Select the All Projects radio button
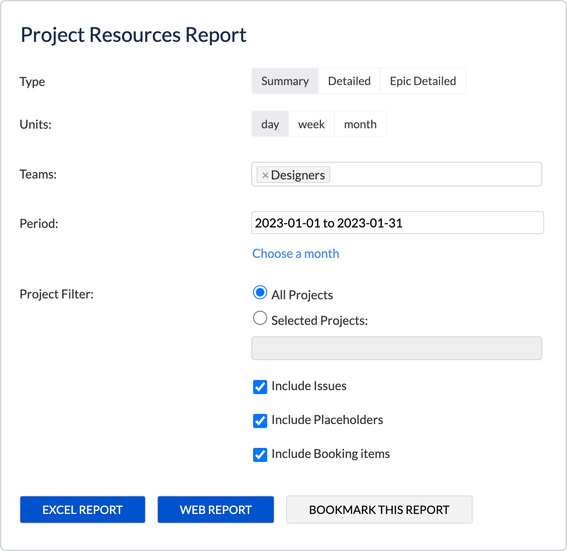The image size is (567, 551). tap(260, 292)
